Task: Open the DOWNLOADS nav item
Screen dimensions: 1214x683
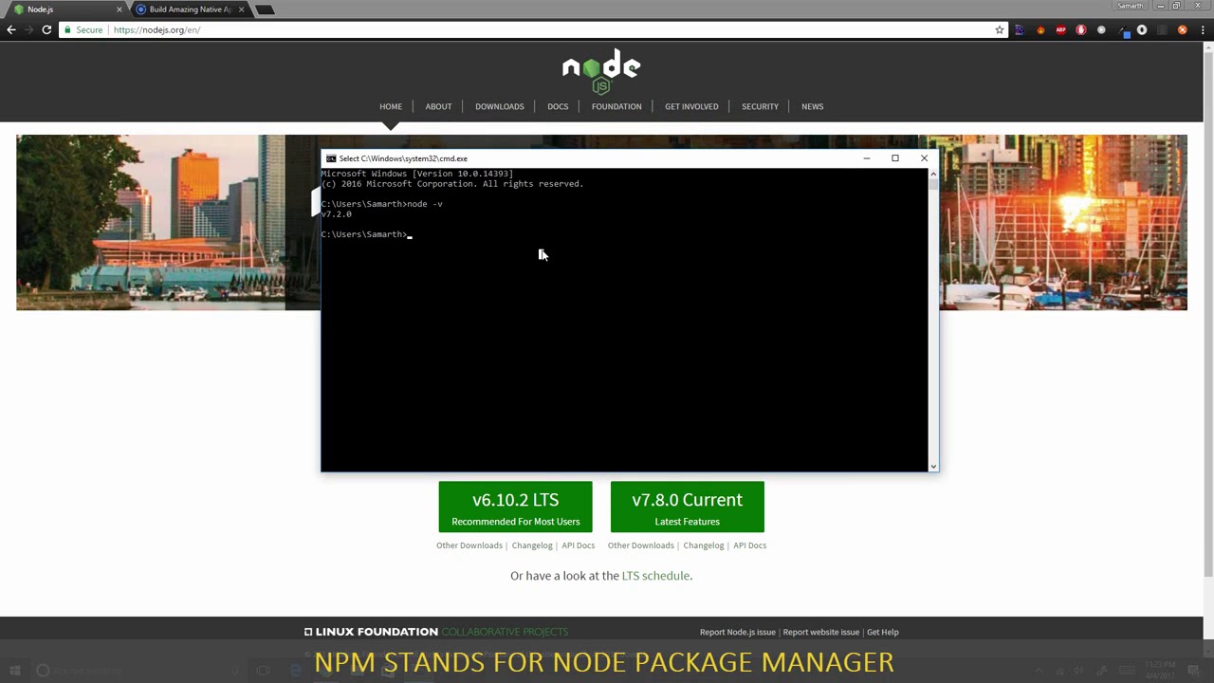Action: pos(500,106)
